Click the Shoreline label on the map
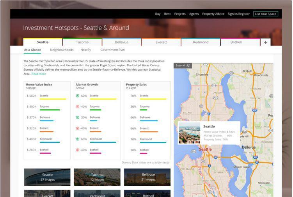This screenshot has width=293, height=197. (202, 75)
